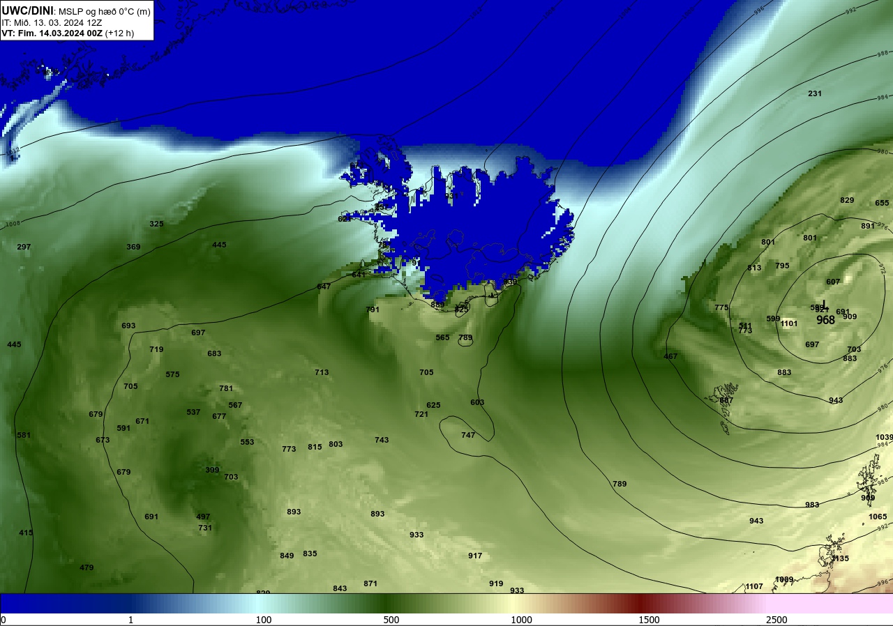This screenshot has width=893, height=626.
Task: Select the 'VT: Fim. 14.03.2024 00Z' line
Action: click(52, 33)
